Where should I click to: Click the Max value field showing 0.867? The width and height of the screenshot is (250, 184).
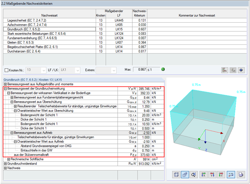coord(140,69)
